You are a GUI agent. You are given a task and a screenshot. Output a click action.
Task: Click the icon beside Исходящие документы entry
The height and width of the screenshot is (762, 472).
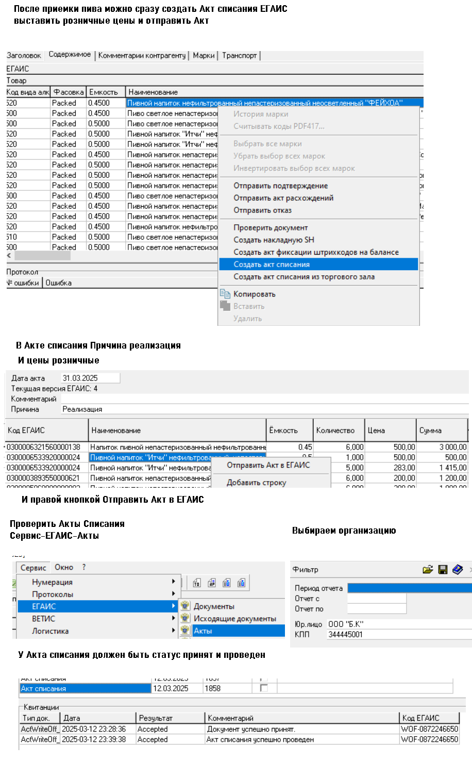coord(186,618)
